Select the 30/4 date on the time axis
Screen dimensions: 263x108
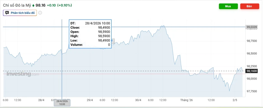coord(138,100)
